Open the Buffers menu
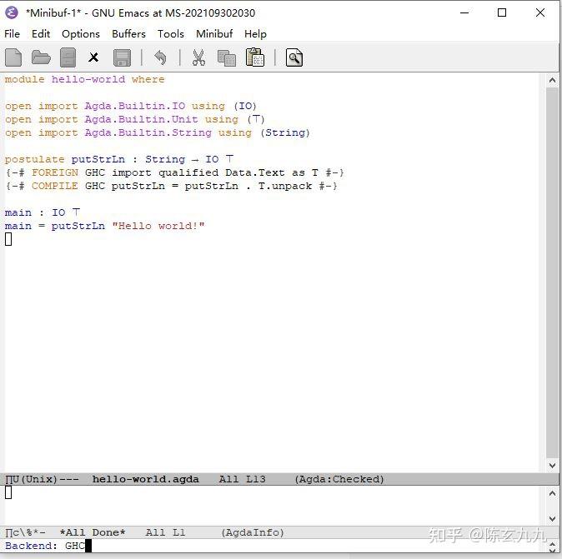 coord(128,34)
